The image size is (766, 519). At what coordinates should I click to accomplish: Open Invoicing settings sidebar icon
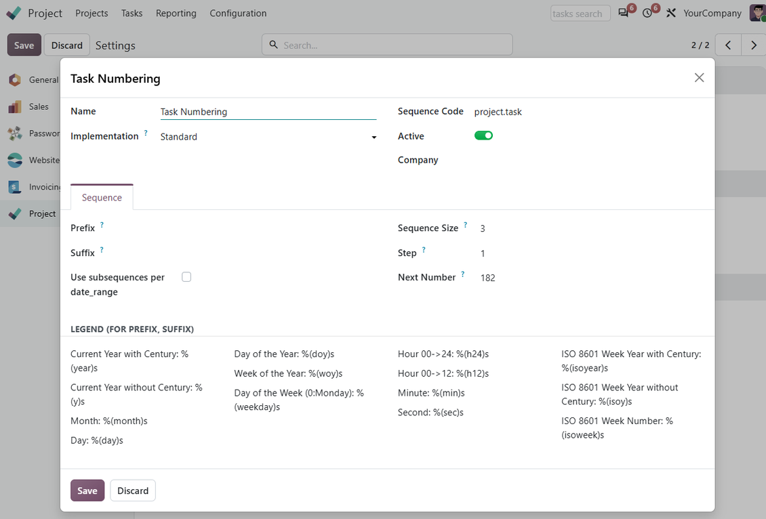coord(15,186)
